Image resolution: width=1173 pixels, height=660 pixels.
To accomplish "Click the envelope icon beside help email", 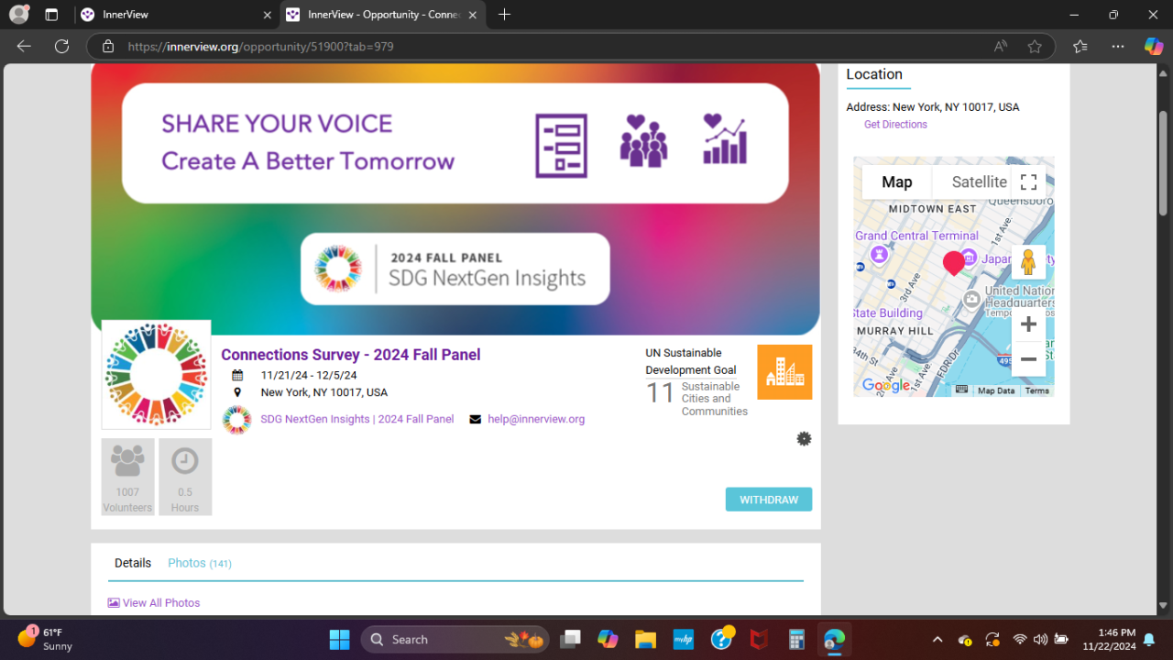I will [x=475, y=420].
